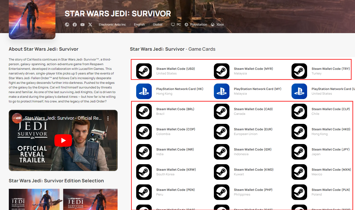355x210 pixels.
Task: Play the Official Reveal Trailer video
Action: pyautogui.click(x=63, y=140)
